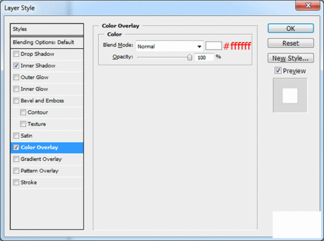Select the Color Overlay label

[x=39, y=147]
